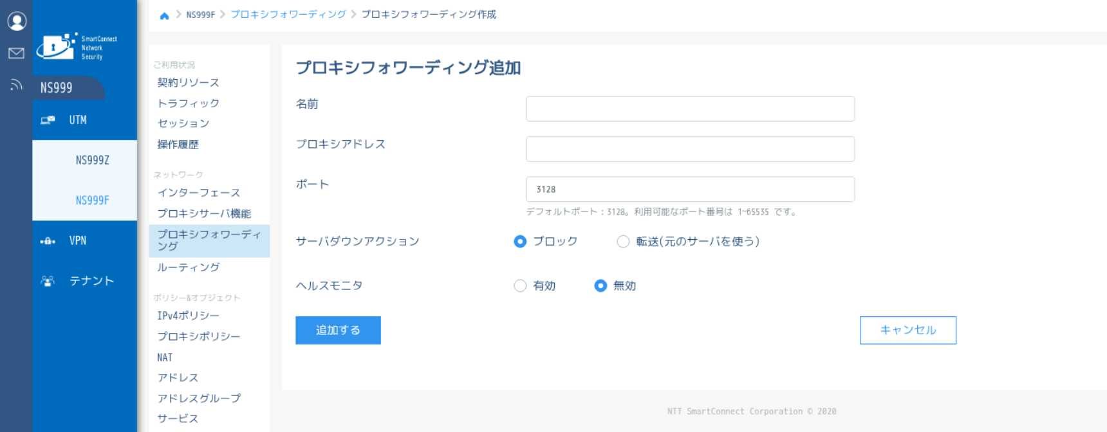This screenshot has height=432, width=1107.
Task: Select 転送(元のサーバを使う) radio option
Action: 623,242
